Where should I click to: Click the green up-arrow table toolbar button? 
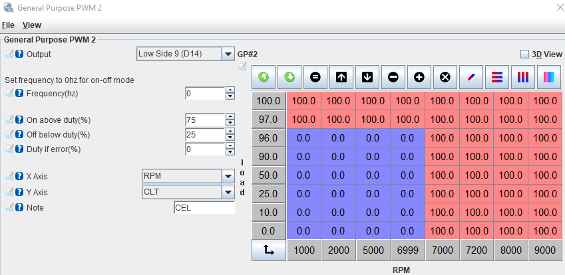[x=264, y=77]
